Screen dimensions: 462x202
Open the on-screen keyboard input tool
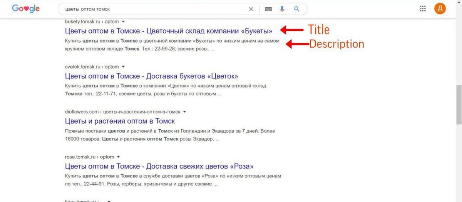tap(268, 9)
